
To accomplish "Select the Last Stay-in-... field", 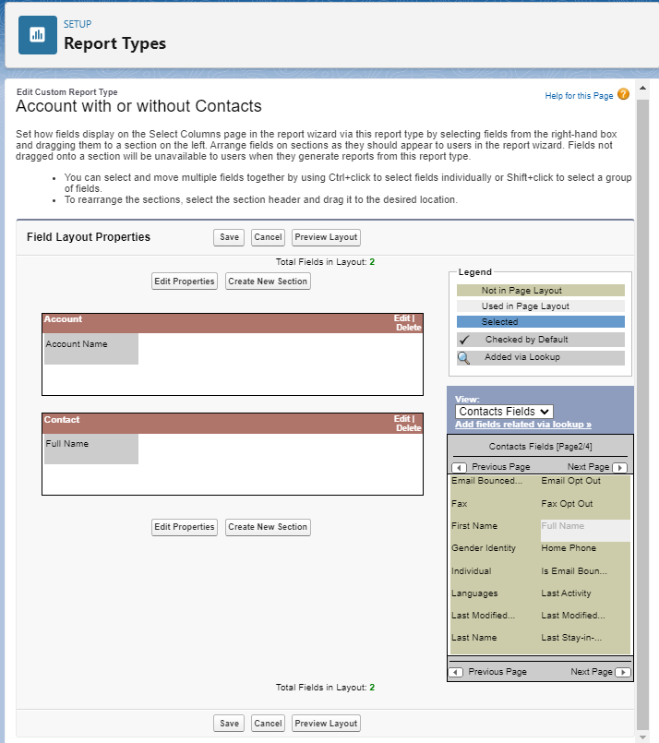I will tap(585, 642).
